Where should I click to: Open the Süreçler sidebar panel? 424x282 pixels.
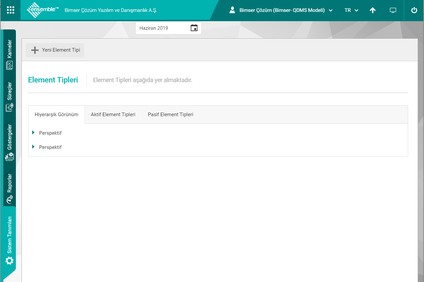(10, 97)
